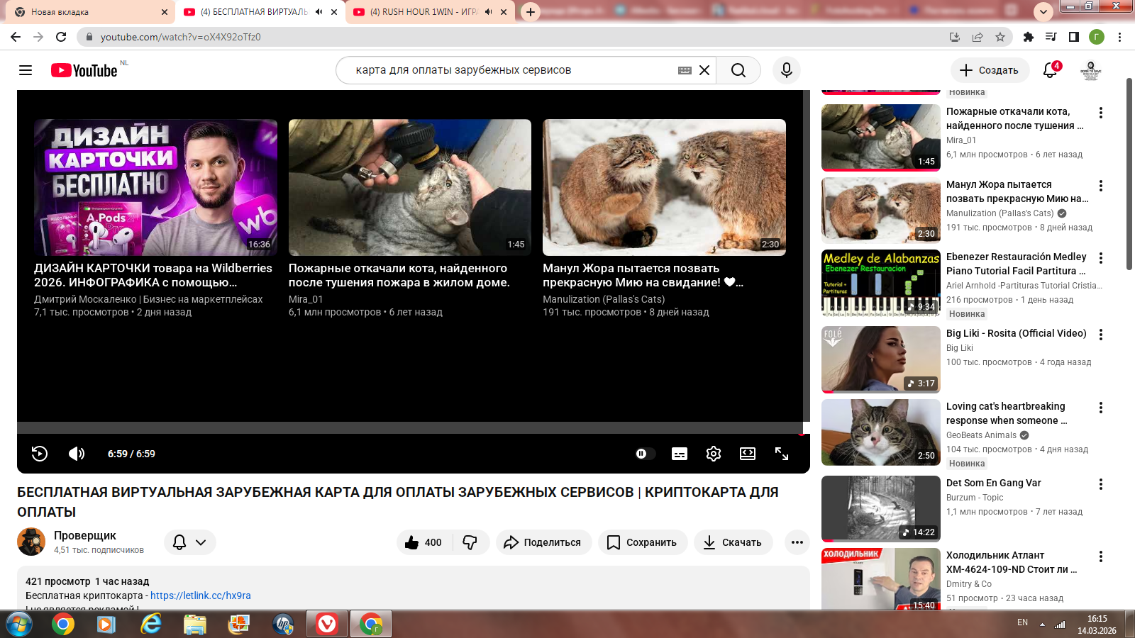Expand subscription notification bell dropdown
The image size is (1135, 638).
click(x=190, y=542)
